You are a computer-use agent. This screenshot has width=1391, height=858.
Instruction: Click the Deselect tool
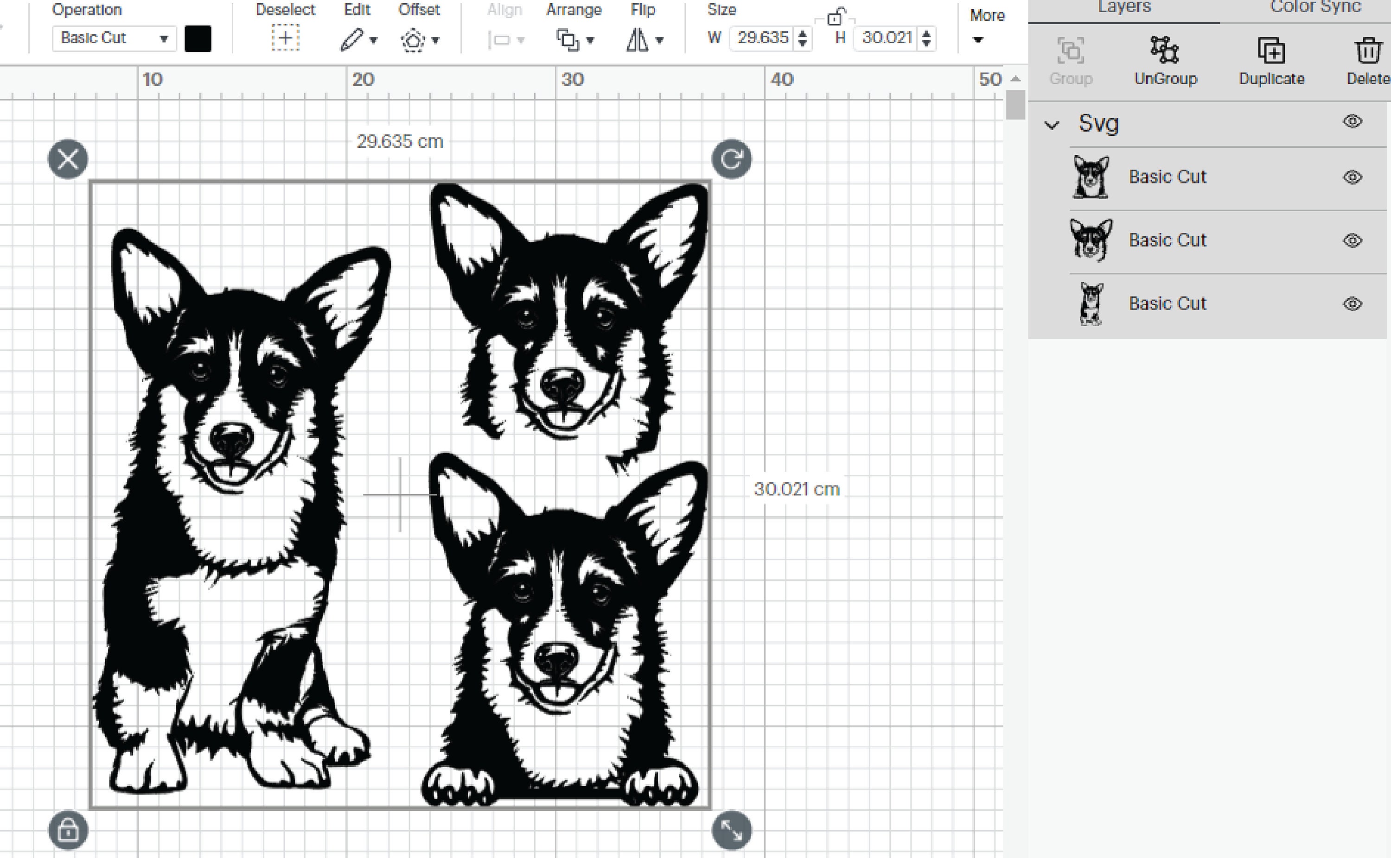coord(285,38)
